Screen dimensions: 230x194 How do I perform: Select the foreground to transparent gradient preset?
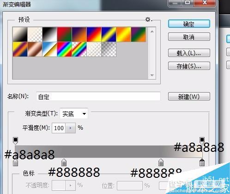(35, 34)
